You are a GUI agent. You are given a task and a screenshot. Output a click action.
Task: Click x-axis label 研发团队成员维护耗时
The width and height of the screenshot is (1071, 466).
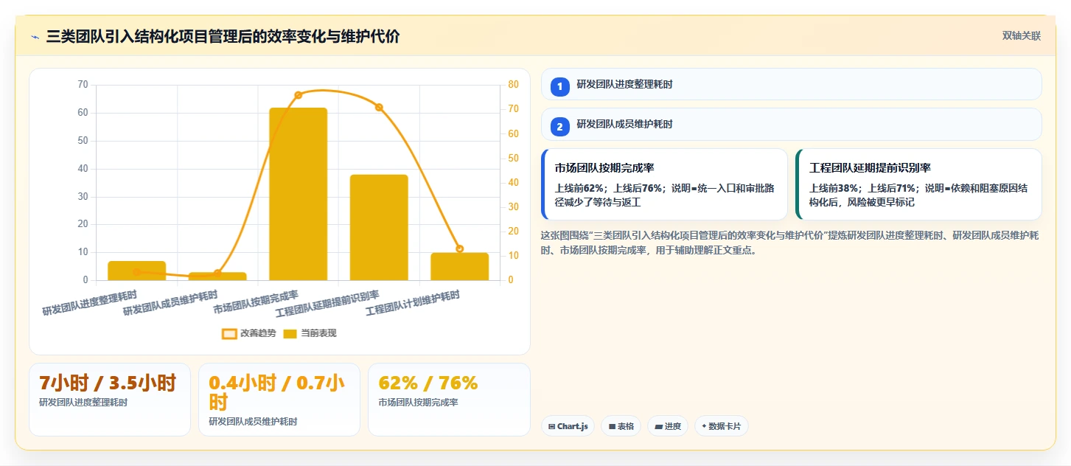pyautogui.click(x=170, y=304)
